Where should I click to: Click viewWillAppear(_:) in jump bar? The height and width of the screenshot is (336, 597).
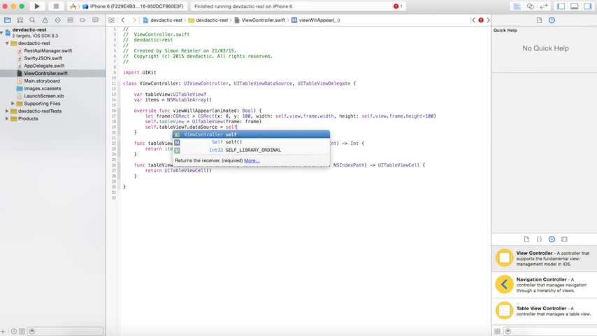point(316,20)
